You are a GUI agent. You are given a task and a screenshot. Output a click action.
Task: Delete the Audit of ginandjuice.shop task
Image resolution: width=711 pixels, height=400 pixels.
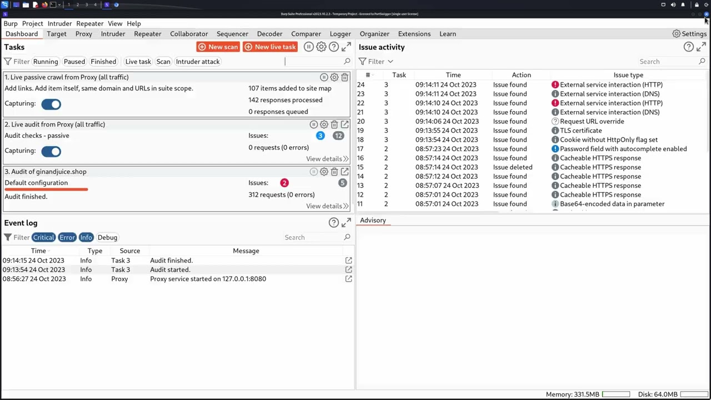(334, 172)
